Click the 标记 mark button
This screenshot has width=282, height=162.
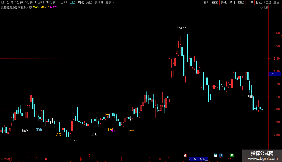259,2
